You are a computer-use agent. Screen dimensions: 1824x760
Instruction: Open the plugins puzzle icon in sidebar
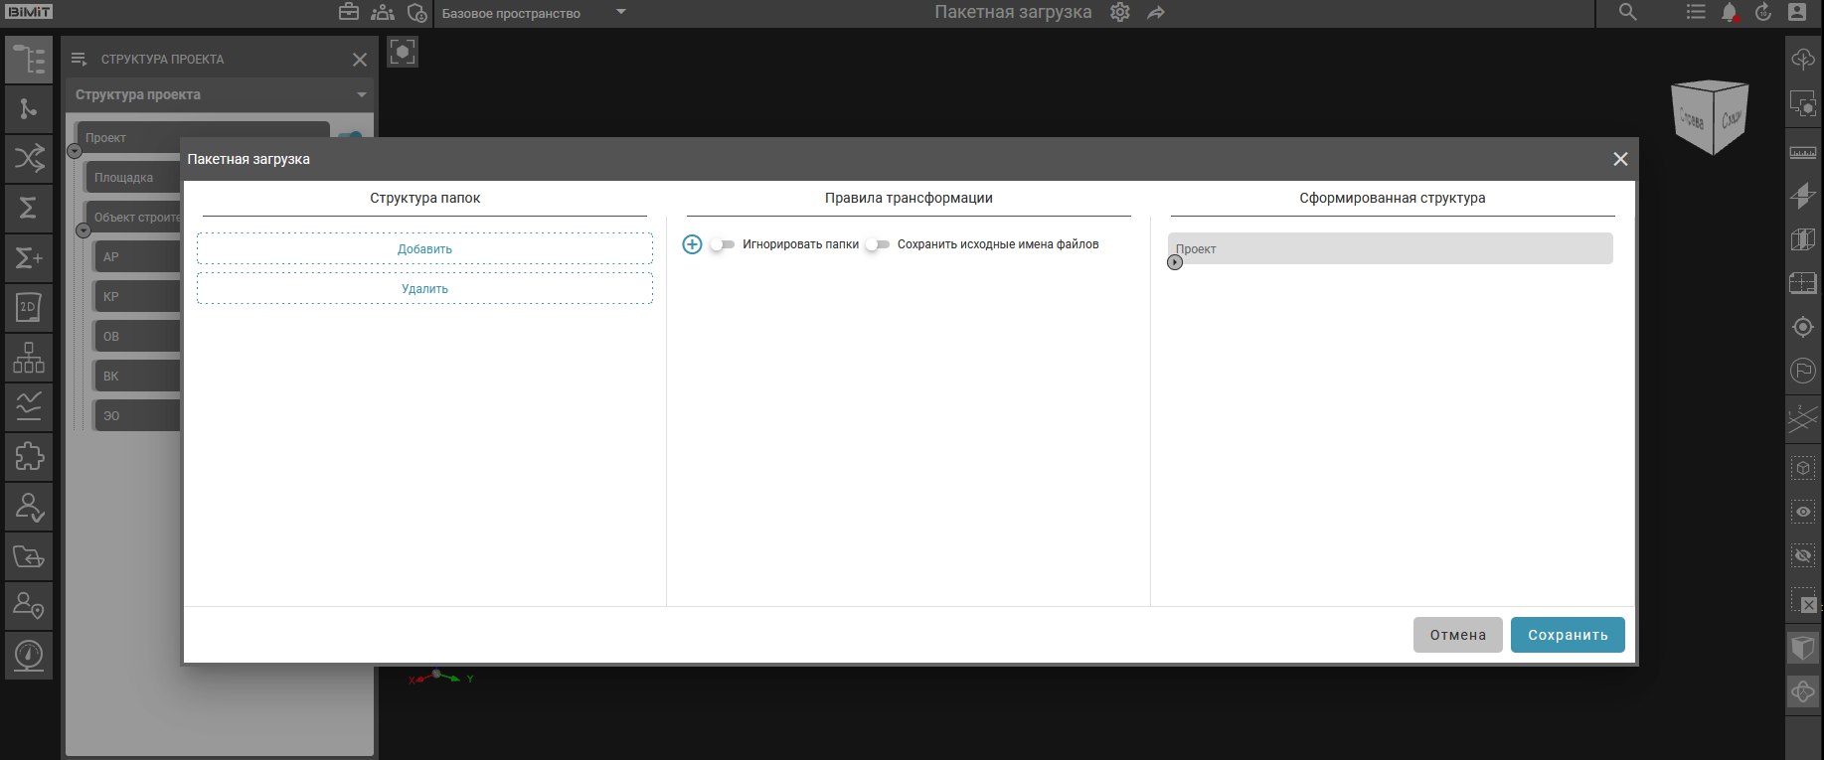(29, 457)
